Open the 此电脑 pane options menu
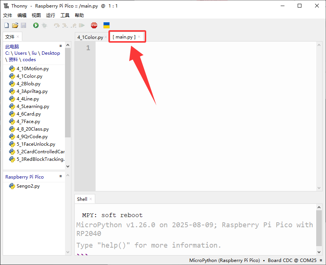 [x=60, y=46]
